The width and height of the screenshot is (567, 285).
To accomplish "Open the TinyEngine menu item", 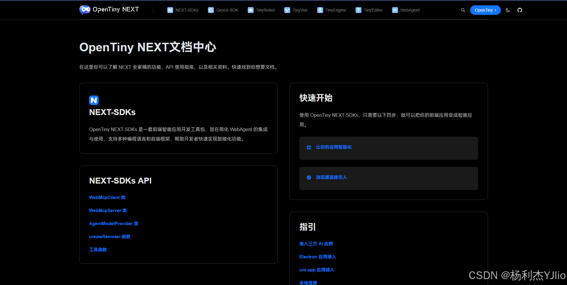I will tap(332, 10).
